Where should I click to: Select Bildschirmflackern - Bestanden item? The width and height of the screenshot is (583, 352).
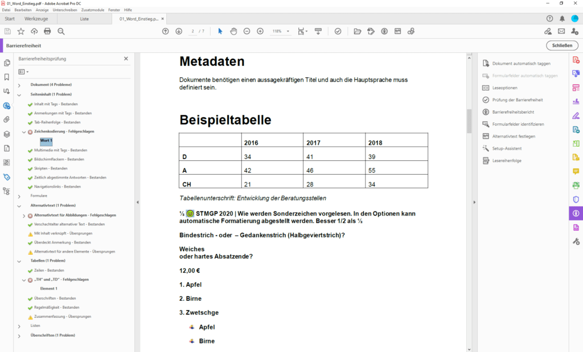(59, 159)
